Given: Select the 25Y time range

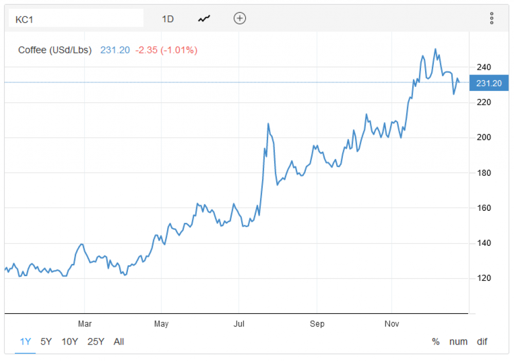Looking at the screenshot, I should click(x=96, y=341).
